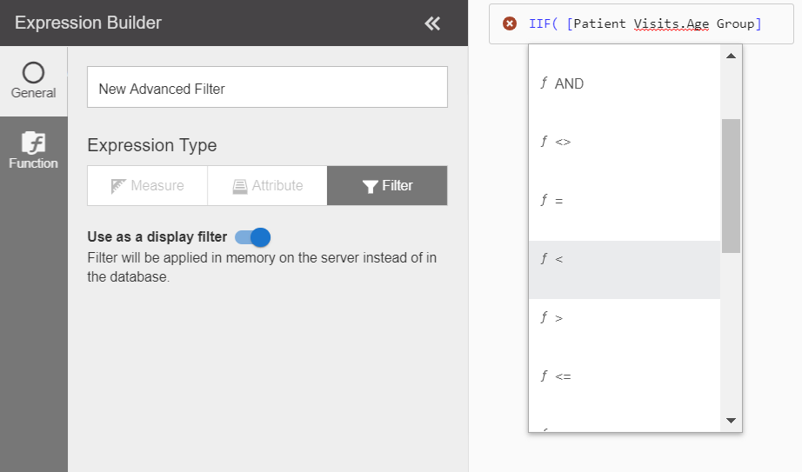This screenshot has height=472, width=802.
Task: Open the Function sidebar tab
Action: click(x=33, y=151)
